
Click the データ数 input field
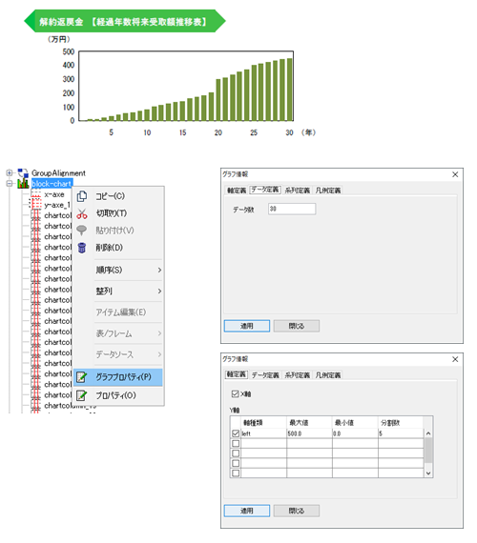point(292,209)
